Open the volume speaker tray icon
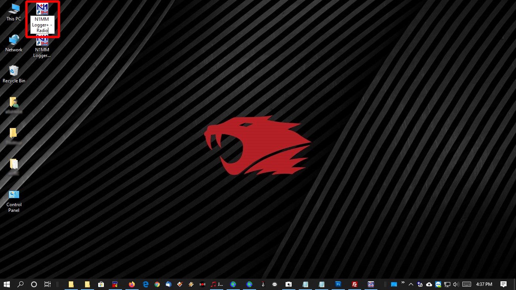516x290 pixels. point(456,284)
